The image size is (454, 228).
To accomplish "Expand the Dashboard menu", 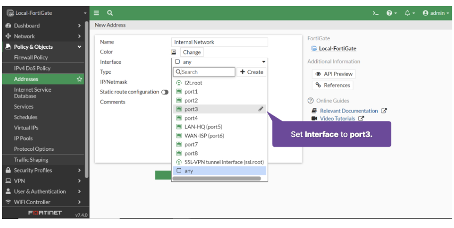I will point(43,25).
